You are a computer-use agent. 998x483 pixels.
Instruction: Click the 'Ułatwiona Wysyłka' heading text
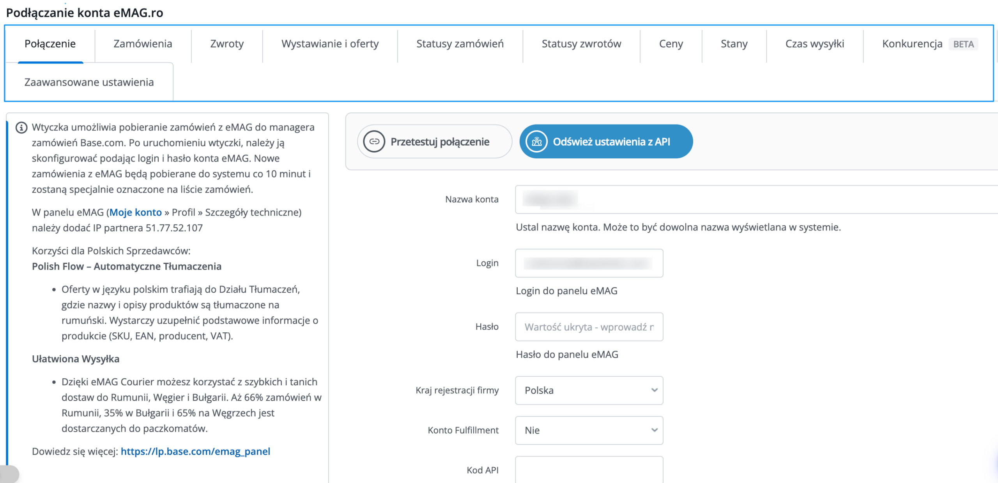coord(76,359)
